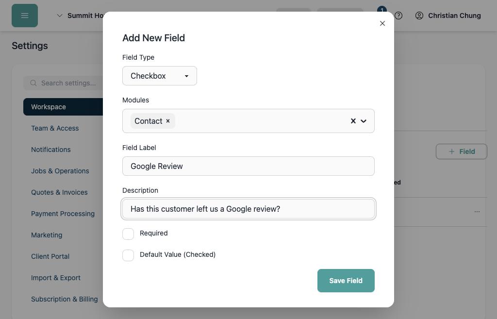Open the three-dot row options menu
This screenshot has width=497, height=319.
(477, 212)
